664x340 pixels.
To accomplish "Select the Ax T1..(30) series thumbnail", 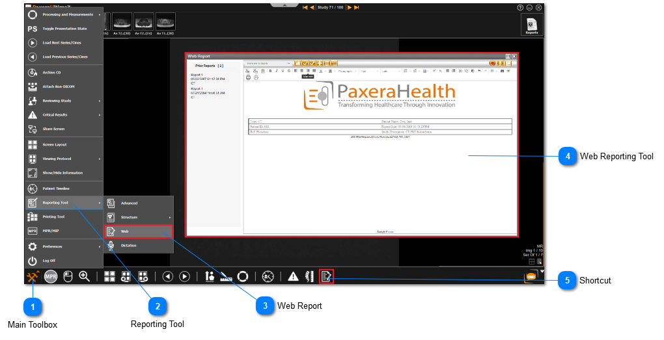I will (x=165, y=23).
